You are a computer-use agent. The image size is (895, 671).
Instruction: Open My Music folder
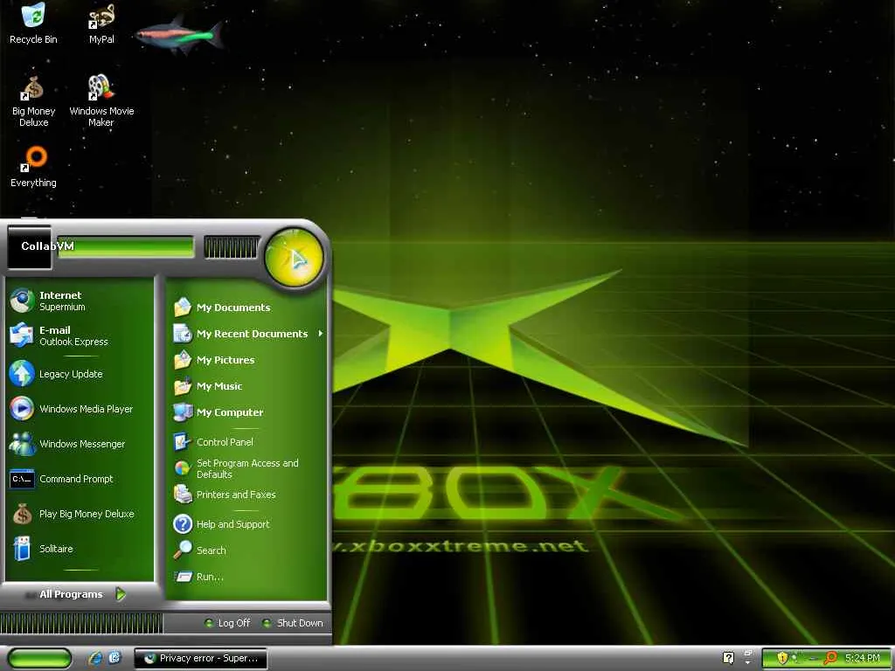point(247,386)
